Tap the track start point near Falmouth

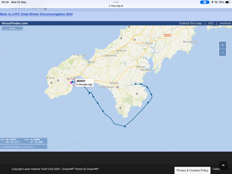[136, 84]
